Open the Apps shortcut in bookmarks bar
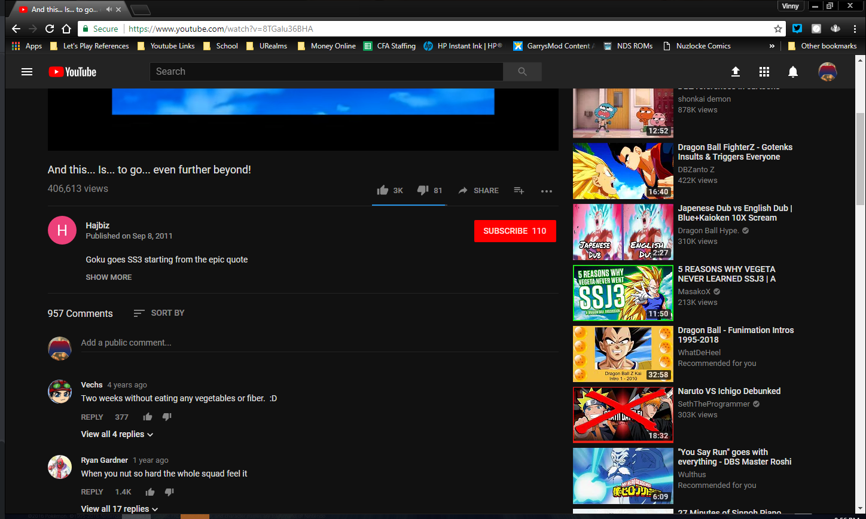 click(27, 46)
